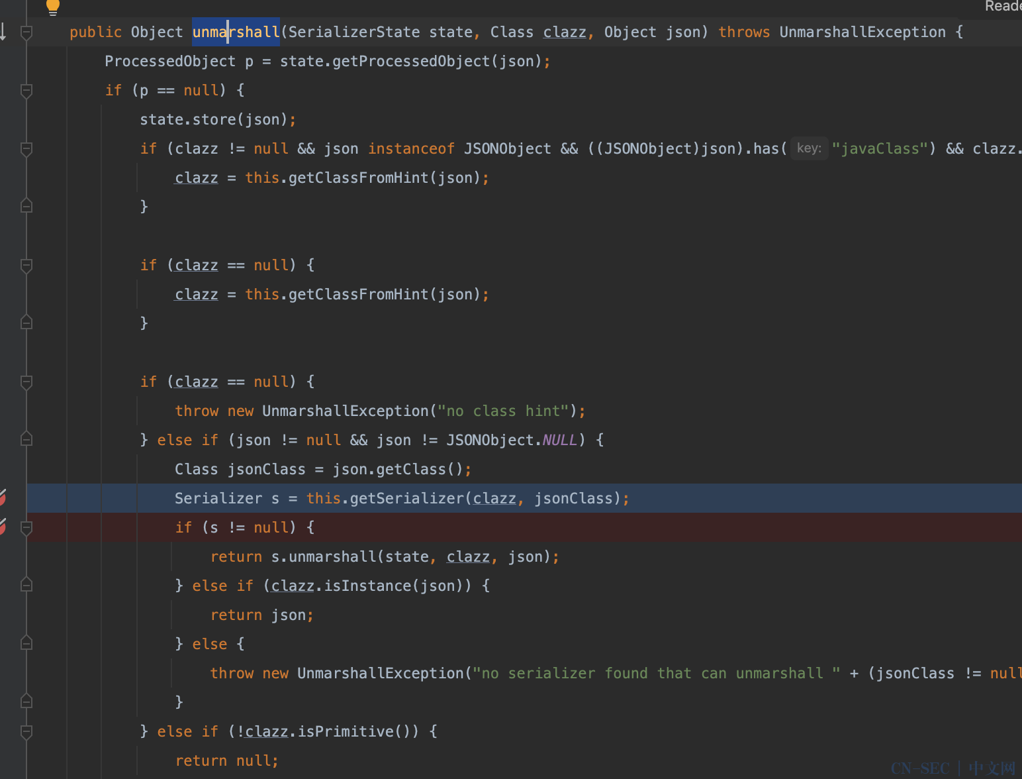
Task: Toggle breakpoint on the 'Serializer s =' line
Action: [x=3, y=498]
